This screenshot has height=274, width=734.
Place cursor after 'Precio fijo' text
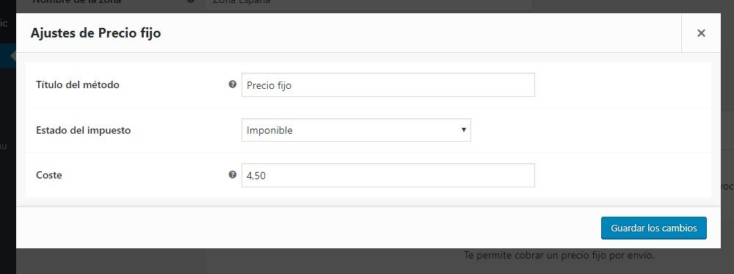click(x=292, y=85)
